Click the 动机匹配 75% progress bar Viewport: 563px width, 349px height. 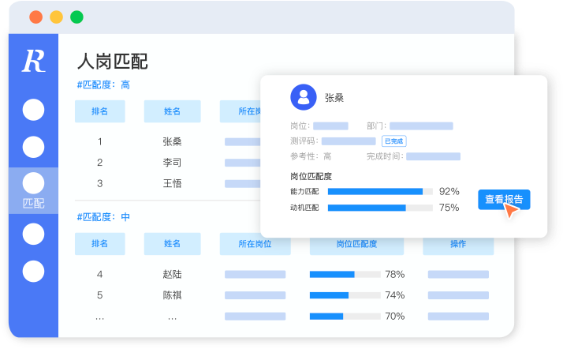pyautogui.click(x=380, y=208)
